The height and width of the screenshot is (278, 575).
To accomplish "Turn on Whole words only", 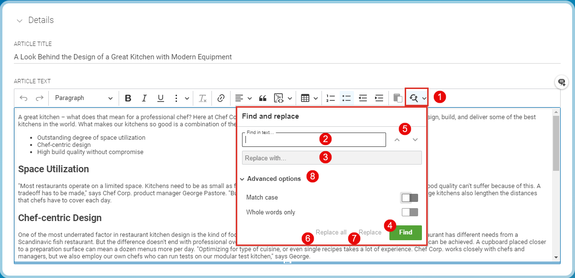I will (409, 211).
